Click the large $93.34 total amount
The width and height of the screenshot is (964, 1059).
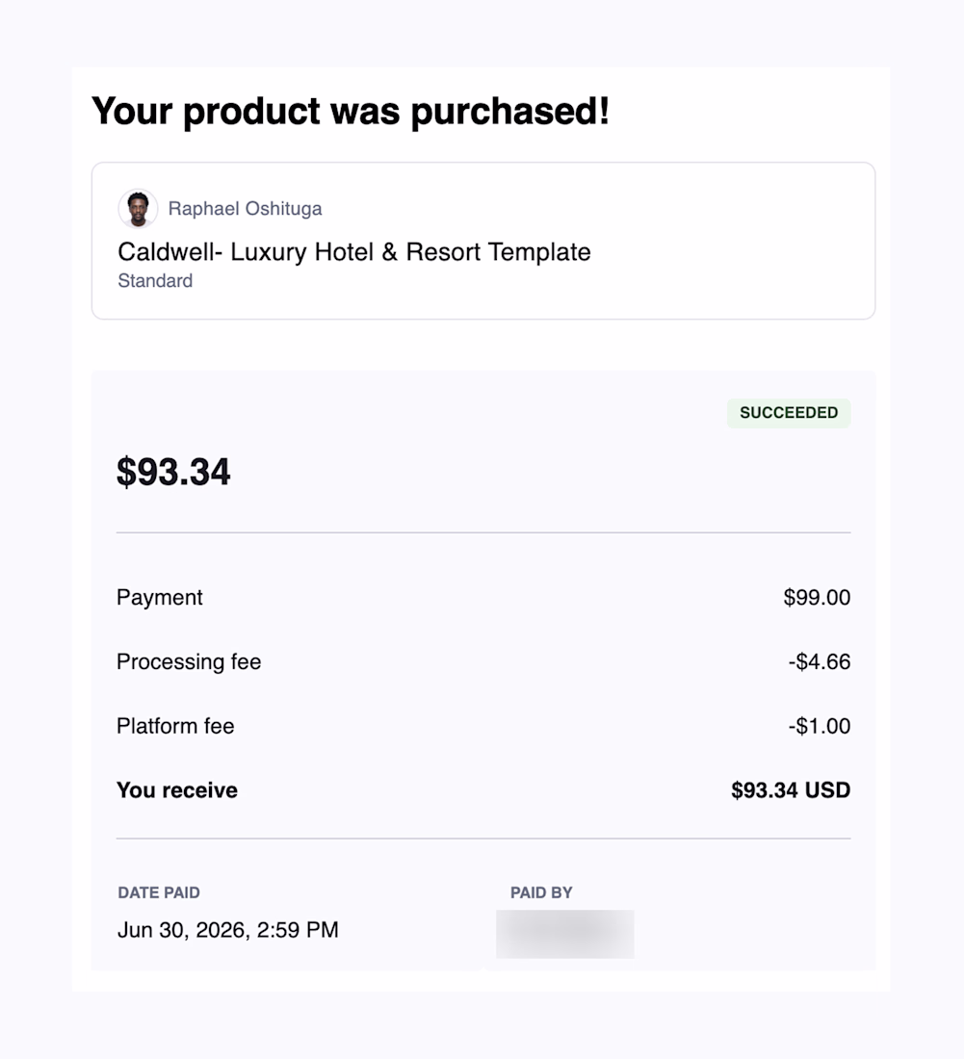(x=173, y=472)
